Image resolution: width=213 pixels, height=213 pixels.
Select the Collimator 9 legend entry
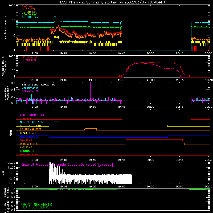click(30, 91)
